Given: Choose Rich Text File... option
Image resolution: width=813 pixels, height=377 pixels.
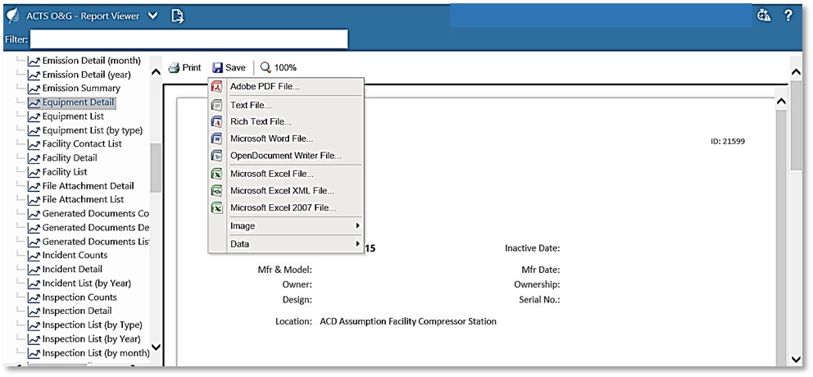Looking at the screenshot, I should click(x=286, y=122).
